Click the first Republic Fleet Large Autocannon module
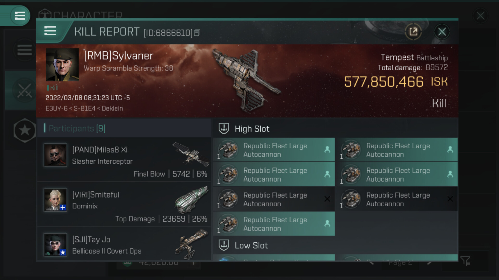Screen dimensions: 499x280 point(274,150)
